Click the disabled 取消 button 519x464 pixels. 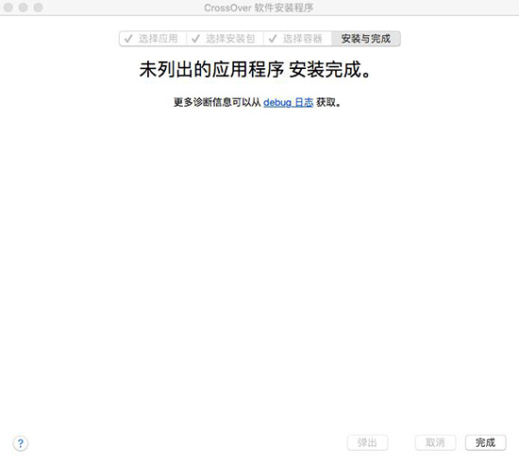(435, 442)
